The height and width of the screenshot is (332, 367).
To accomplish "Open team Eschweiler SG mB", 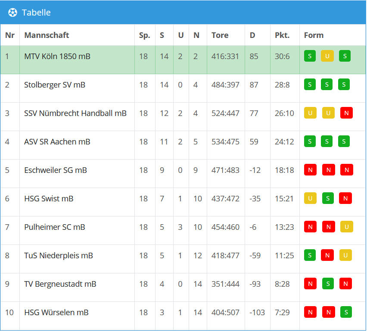I will tap(56, 170).
